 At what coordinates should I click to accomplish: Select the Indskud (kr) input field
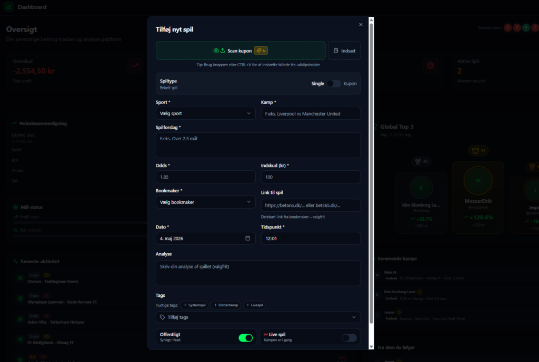[x=311, y=177]
